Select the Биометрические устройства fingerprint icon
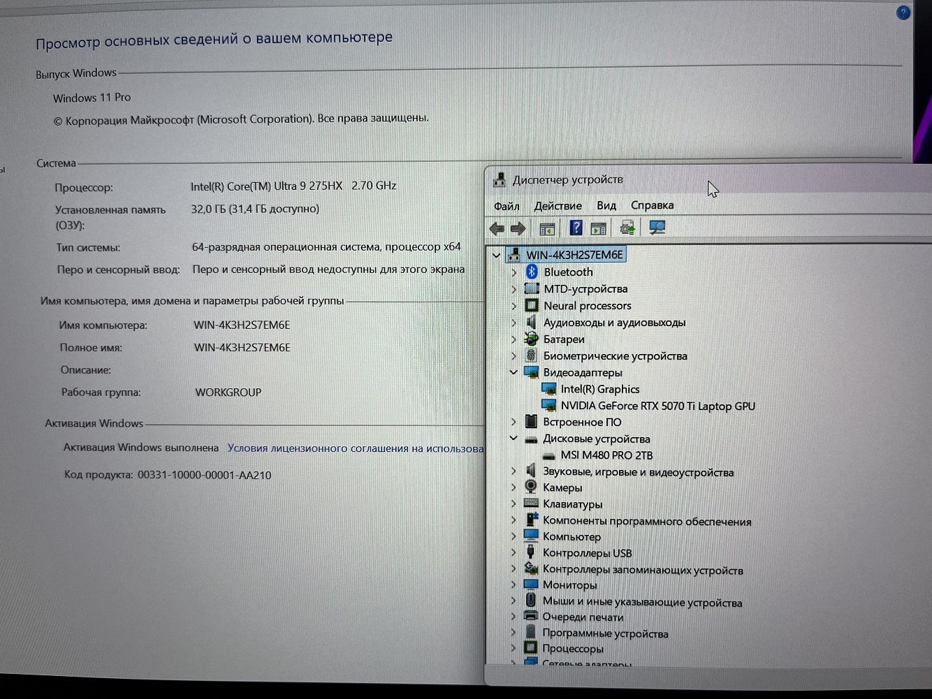Viewport: 932px width, 699px height. pyautogui.click(x=531, y=355)
